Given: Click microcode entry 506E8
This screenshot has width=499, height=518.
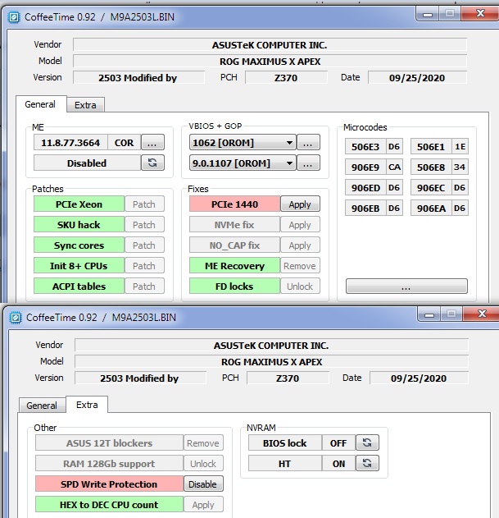Looking at the screenshot, I should [x=431, y=167].
